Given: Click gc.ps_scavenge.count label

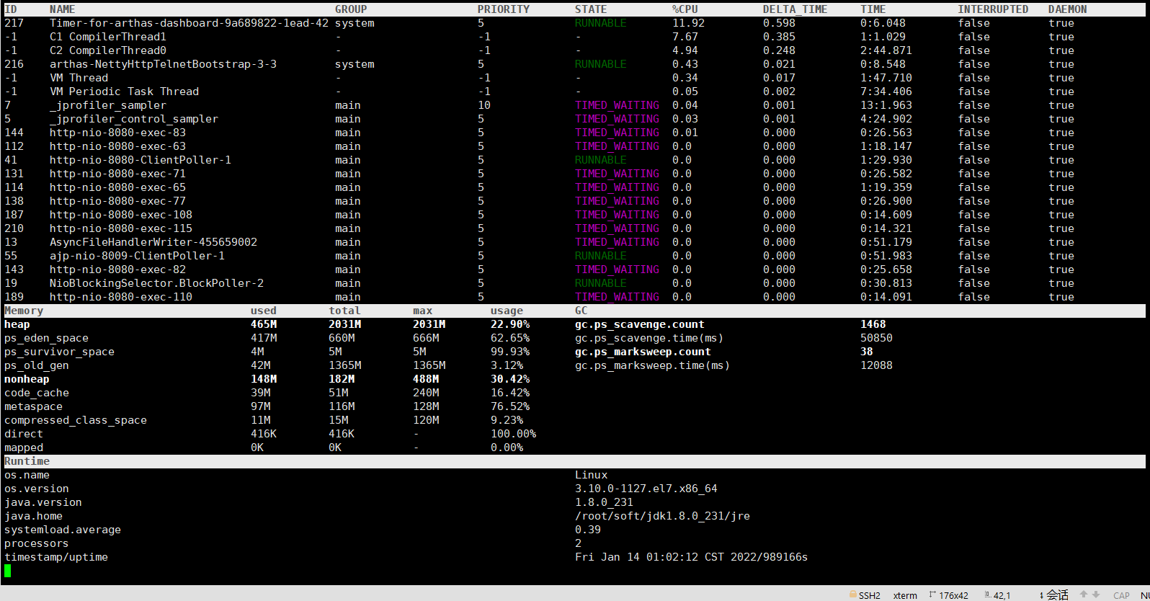Looking at the screenshot, I should point(640,324).
